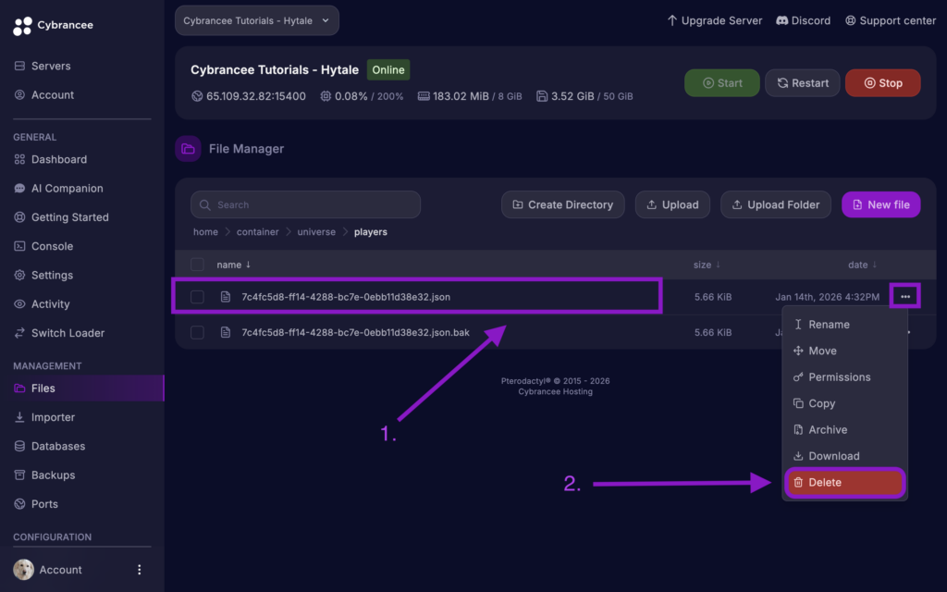Open the Support center

click(891, 20)
